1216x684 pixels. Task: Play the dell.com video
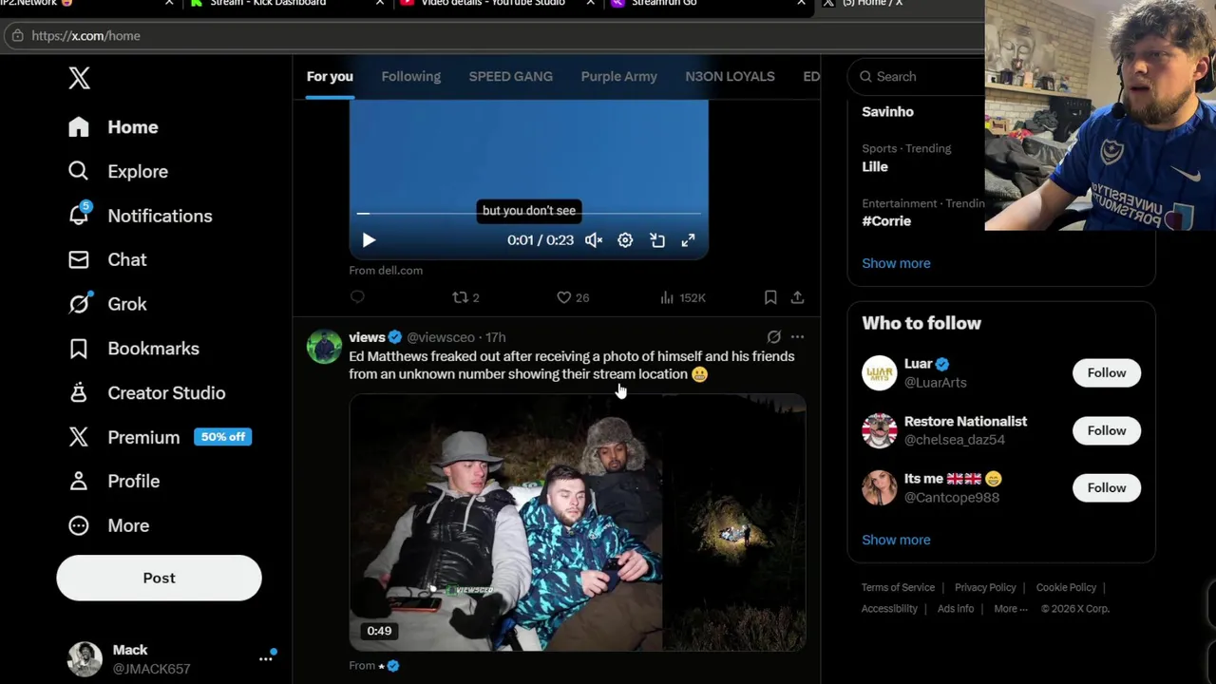pos(369,240)
